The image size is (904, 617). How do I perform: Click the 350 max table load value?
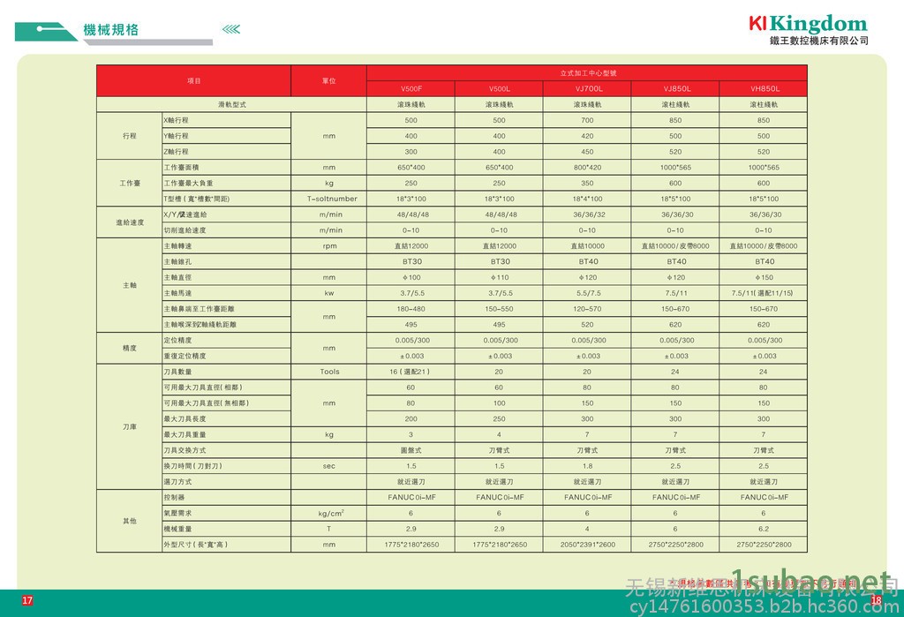click(x=587, y=184)
